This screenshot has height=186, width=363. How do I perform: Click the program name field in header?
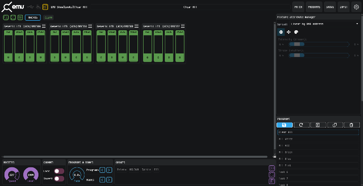pos(190,7)
